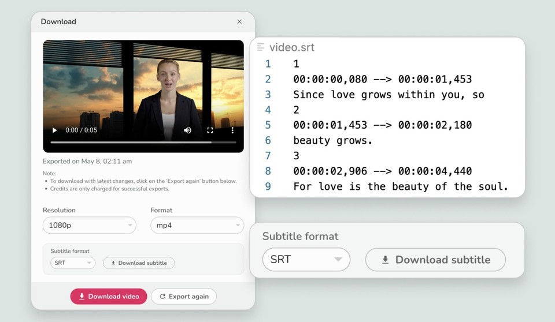Open the small SRT subtitle format dropdown
Screen dimensions: 555x322
pos(73,263)
